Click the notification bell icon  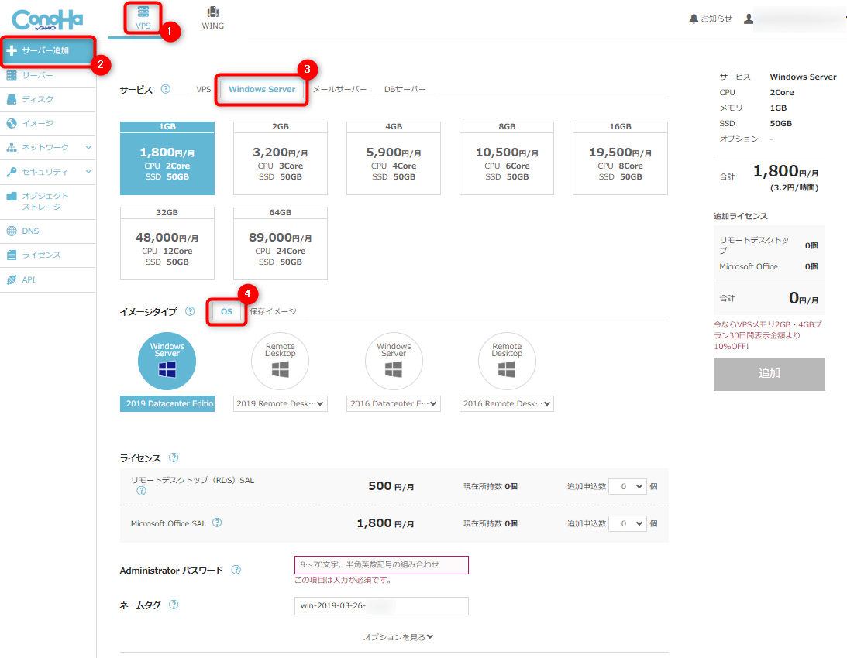694,19
